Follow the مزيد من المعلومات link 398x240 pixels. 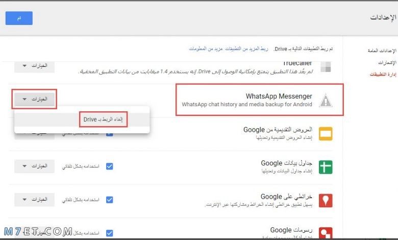tap(206, 49)
